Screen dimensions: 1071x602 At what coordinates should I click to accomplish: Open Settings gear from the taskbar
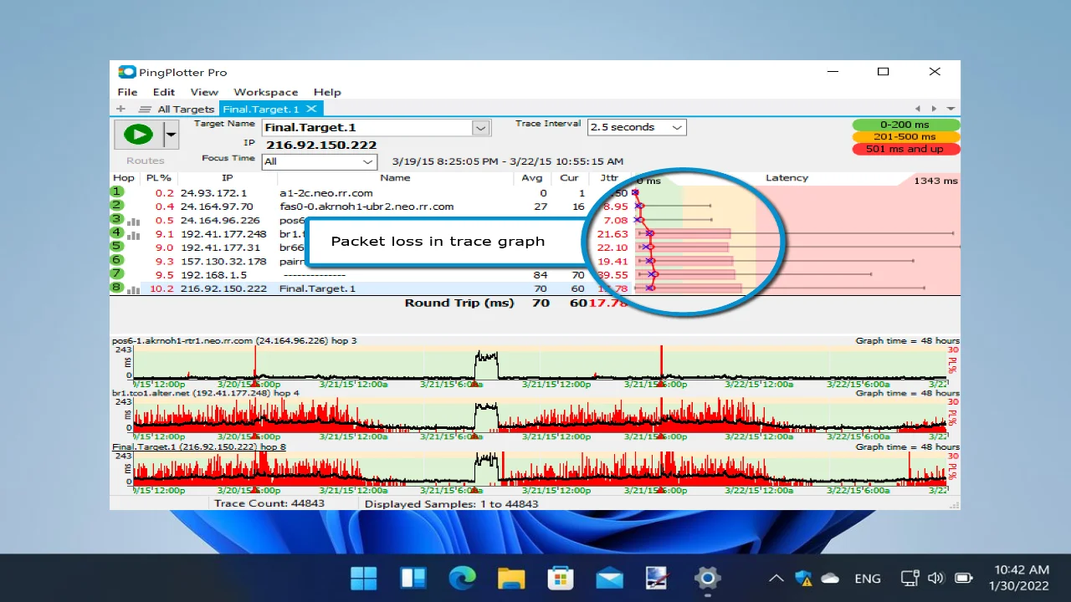point(708,578)
